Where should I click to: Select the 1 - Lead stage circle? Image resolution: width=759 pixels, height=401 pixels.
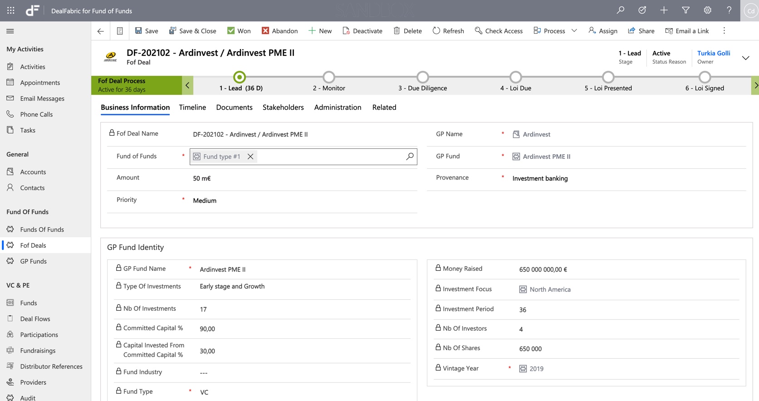pos(240,77)
